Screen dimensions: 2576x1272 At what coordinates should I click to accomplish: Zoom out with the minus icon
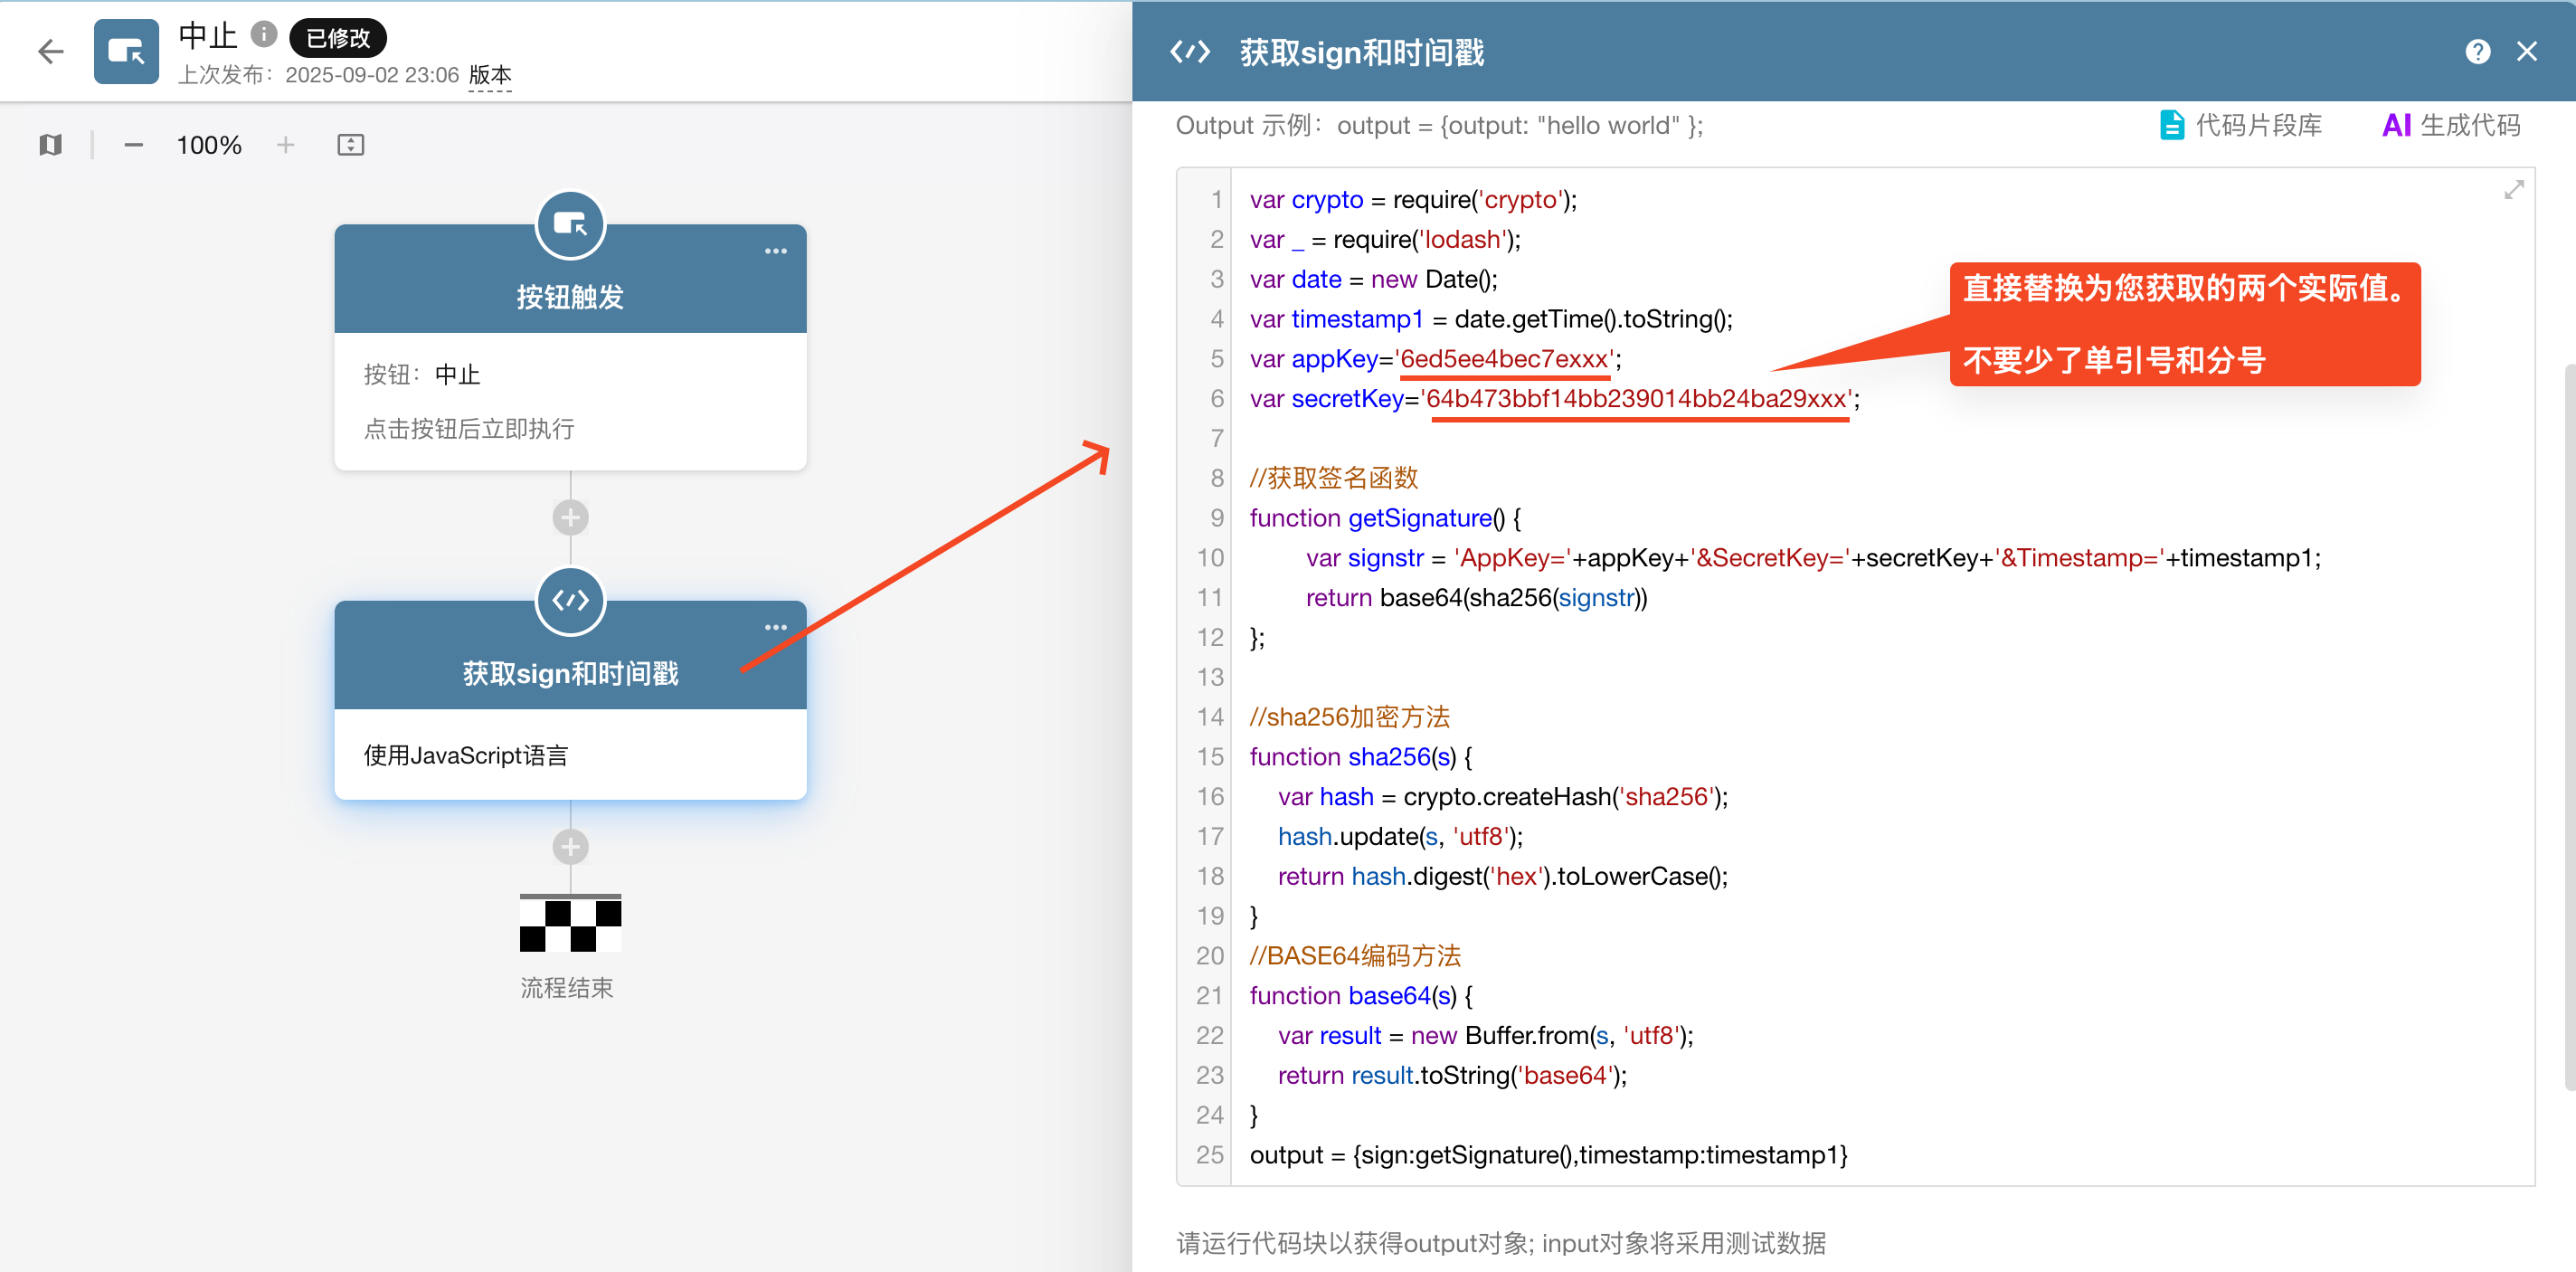tap(133, 145)
